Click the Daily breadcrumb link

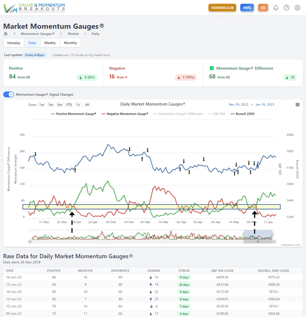coord(95,34)
